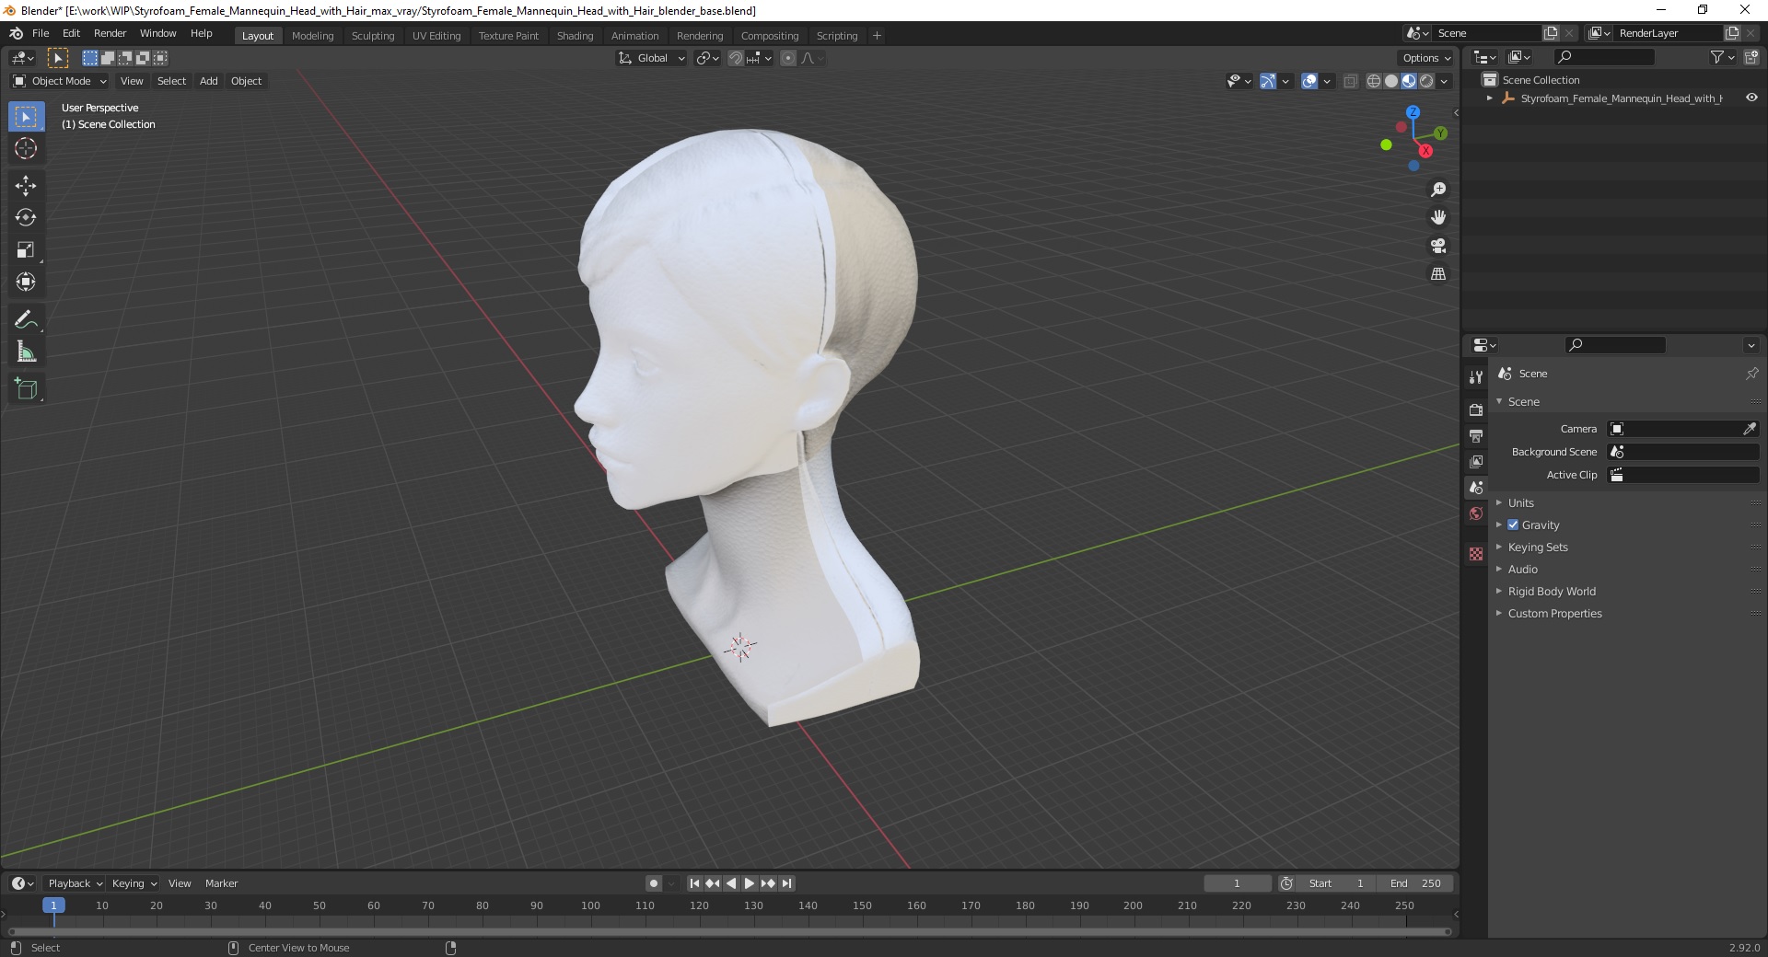Viewport: 1768px width, 957px height.
Task: Toggle camera view with the camera icon
Action: [1438, 246]
